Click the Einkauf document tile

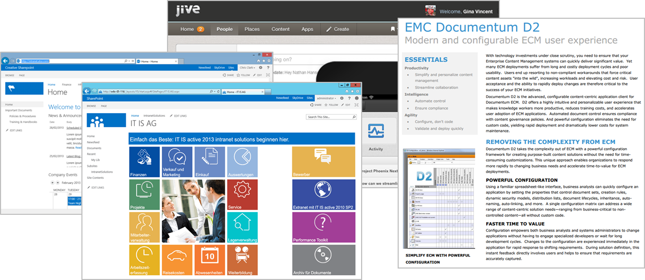[x=210, y=162]
